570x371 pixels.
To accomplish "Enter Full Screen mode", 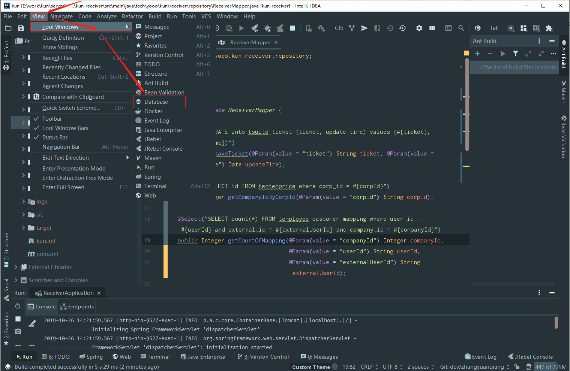I will pos(81,187).
